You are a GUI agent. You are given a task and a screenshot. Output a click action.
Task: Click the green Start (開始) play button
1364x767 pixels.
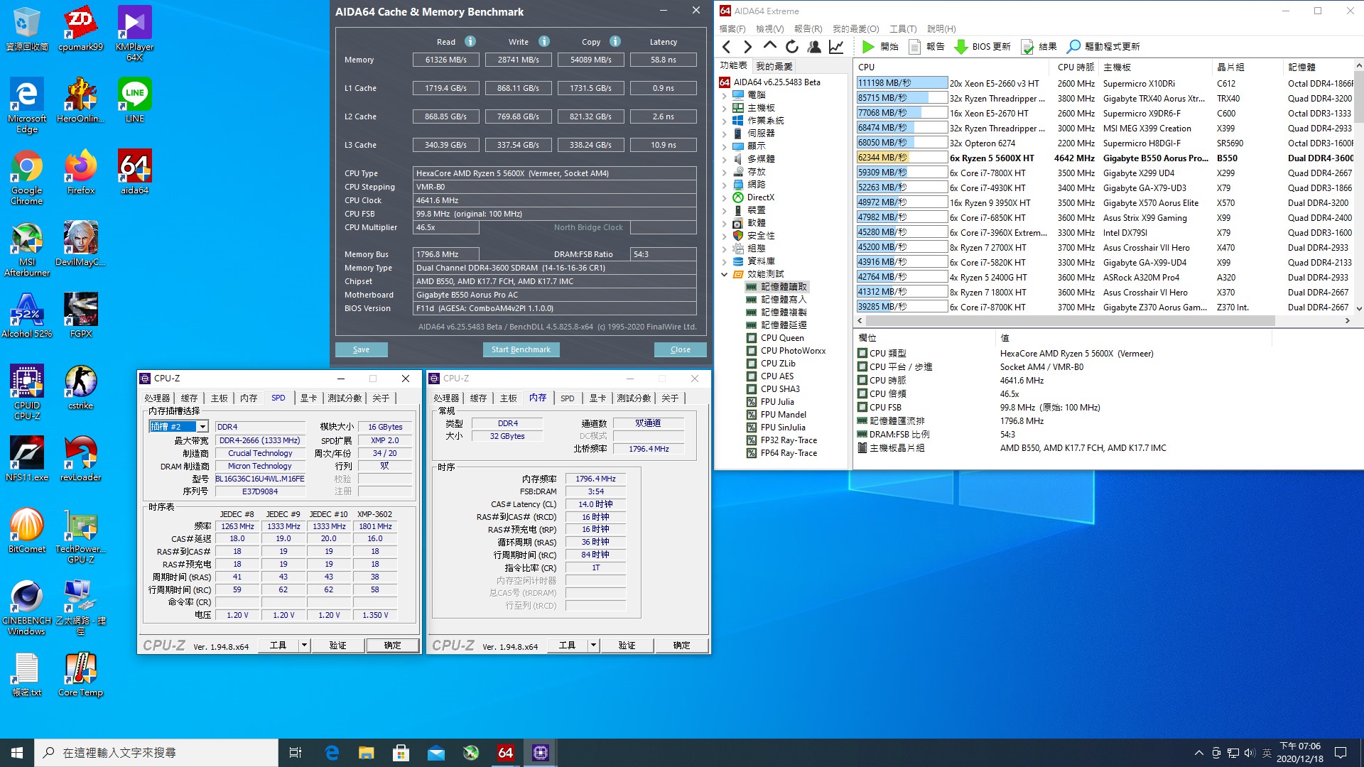tap(880, 47)
